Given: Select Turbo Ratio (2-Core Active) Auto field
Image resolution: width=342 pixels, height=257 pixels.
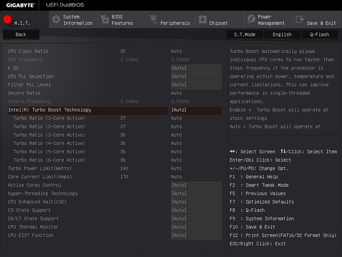Looking at the screenshot, I should coord(176,126).
